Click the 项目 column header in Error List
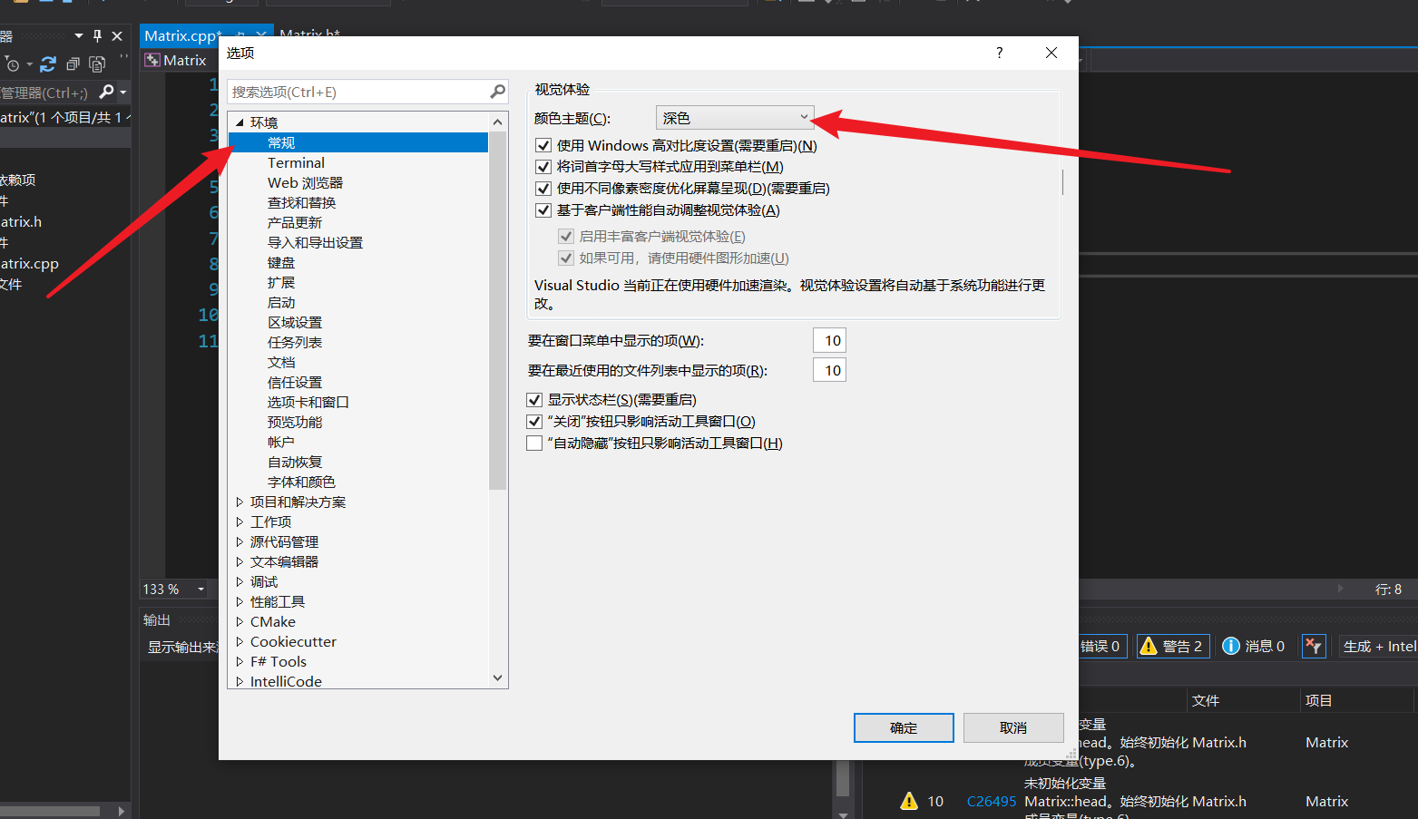 [x=1318, y=700]
